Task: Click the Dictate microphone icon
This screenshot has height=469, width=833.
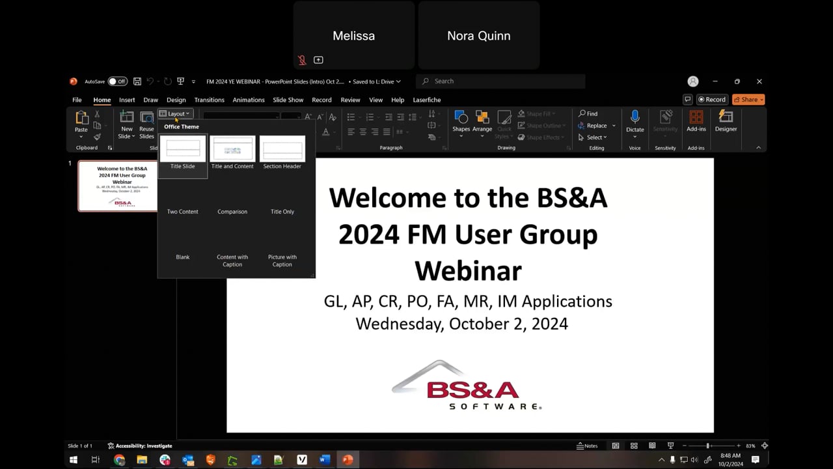Action: 635,117
